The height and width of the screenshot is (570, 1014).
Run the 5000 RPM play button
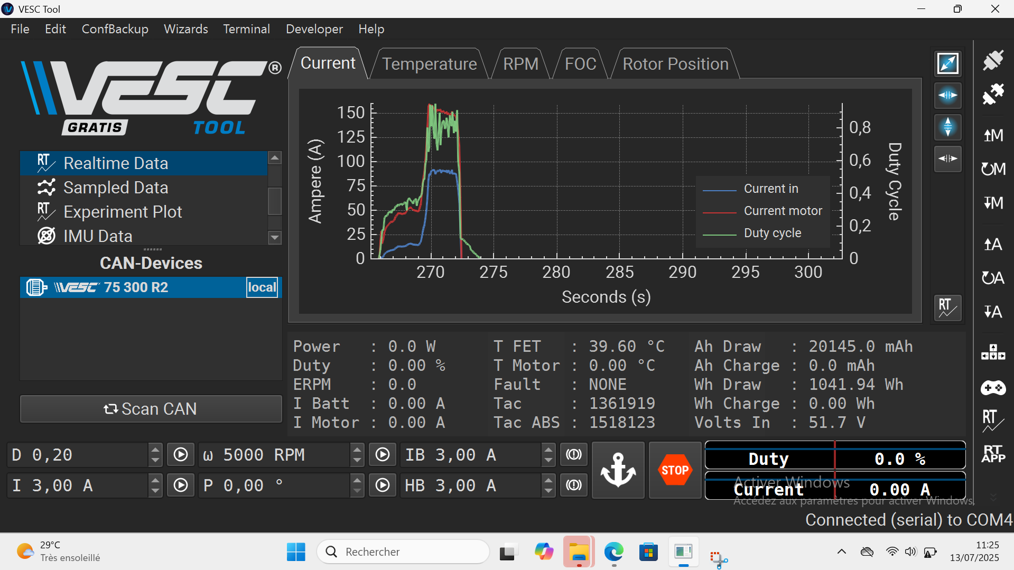383,455
